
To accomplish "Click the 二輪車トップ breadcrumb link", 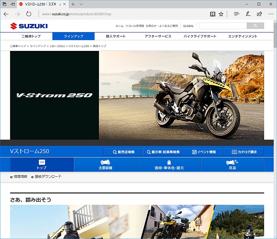I will pyautogui.click(x=18, y=46).
